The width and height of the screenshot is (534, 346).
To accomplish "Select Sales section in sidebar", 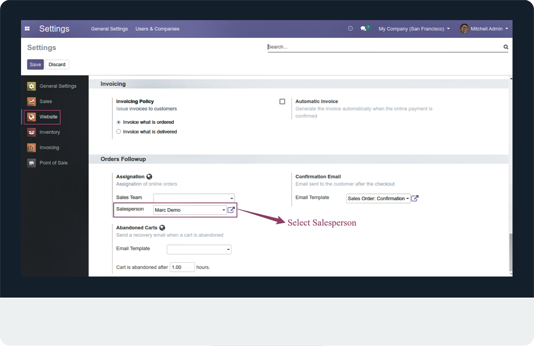I will point(55,101).
